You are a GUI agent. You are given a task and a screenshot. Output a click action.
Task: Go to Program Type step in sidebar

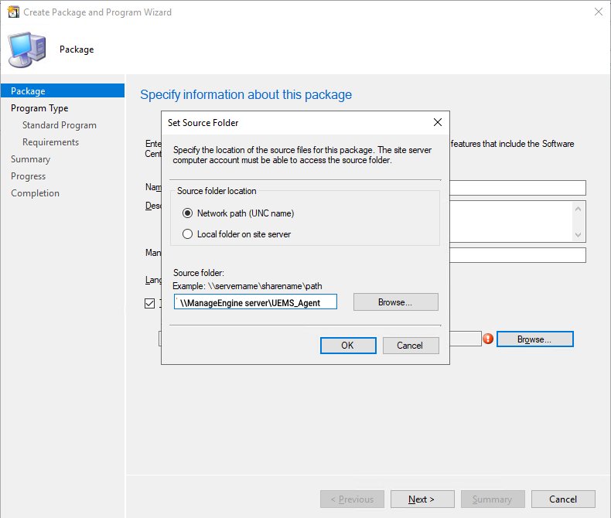tap(39, 108)
